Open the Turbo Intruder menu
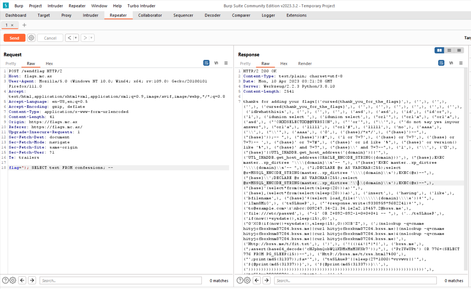Image resolution: width=471 pixels, height=289 pixels. coord(141,6)
